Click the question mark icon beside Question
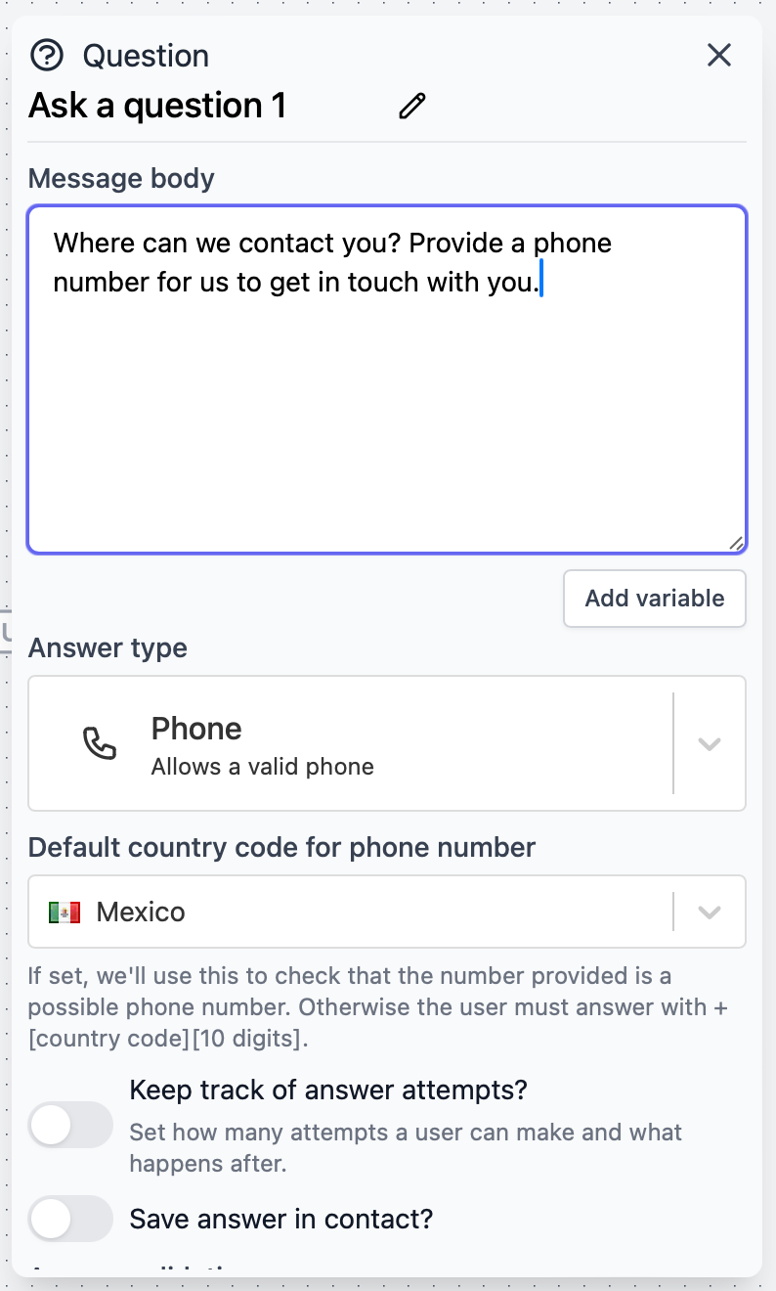 (46, 56)
